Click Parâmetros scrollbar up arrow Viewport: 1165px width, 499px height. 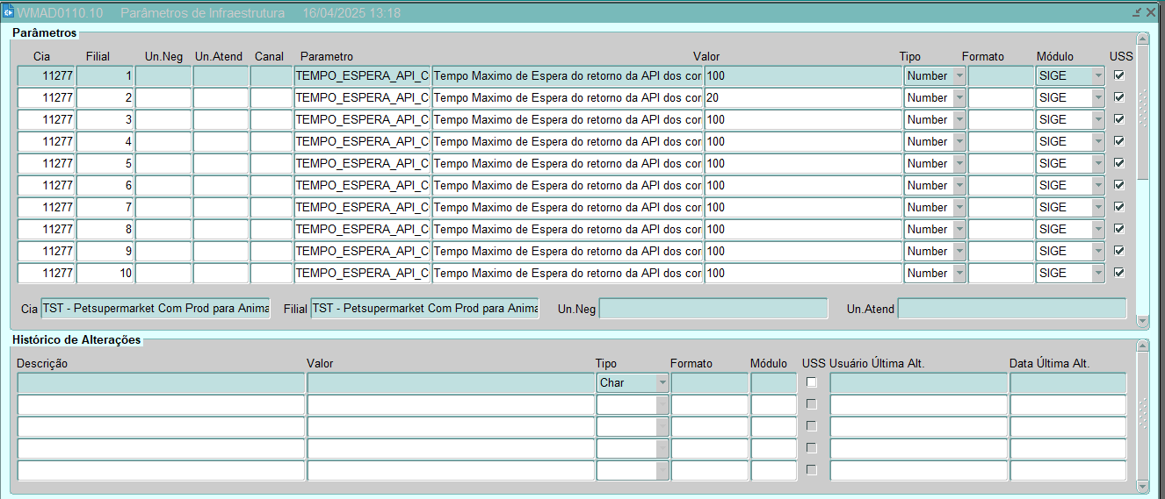1142,39
